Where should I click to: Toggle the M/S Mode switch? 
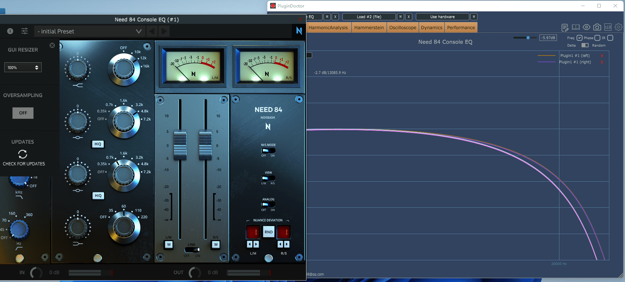tap(268, 150)
